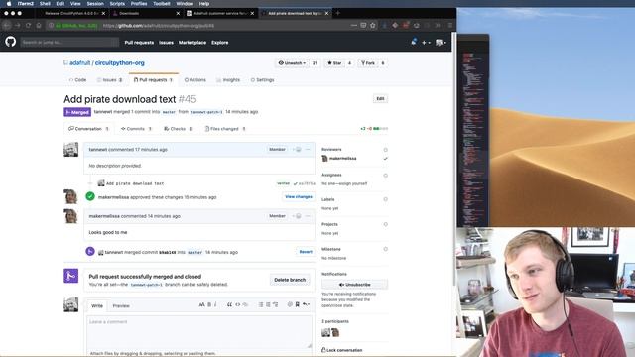The width and height of the screenshot is (635, 357).
Task: Delete the tannewt-patch-1 branch
Action: coord(290,280)
